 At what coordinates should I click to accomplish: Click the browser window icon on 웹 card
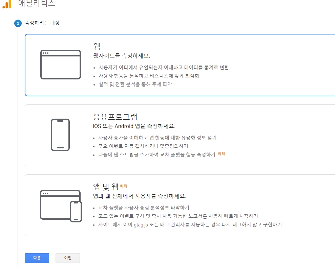tap(61, 65)
